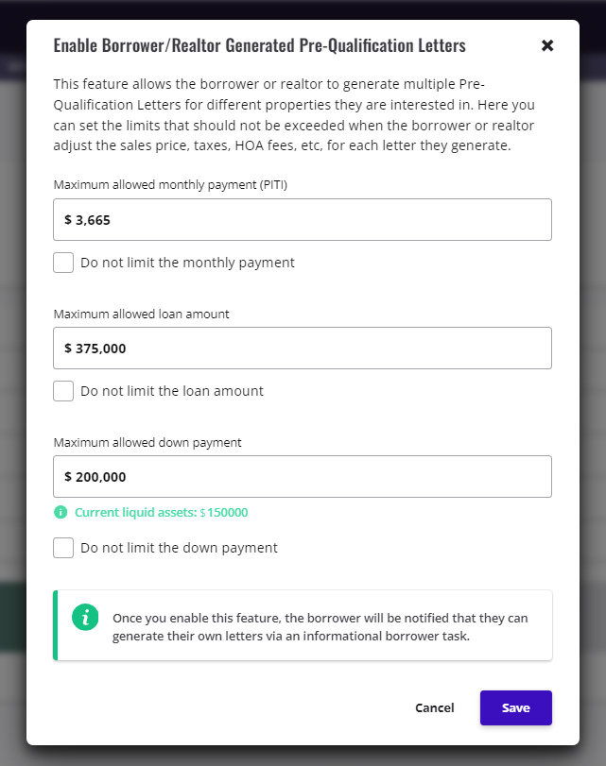Click the "Maximum allowed down payment" label
Image resolution: width=606 pixels, height=766 pixels.
click(x=147, y=442)
